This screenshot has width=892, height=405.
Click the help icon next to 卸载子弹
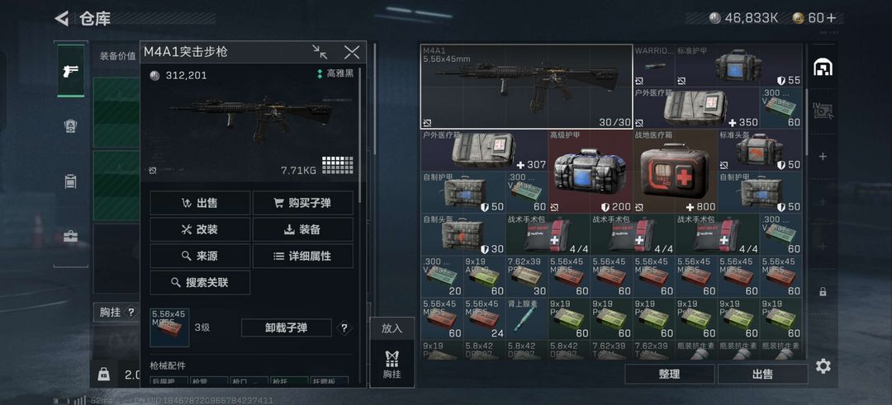tap(343, 327)
